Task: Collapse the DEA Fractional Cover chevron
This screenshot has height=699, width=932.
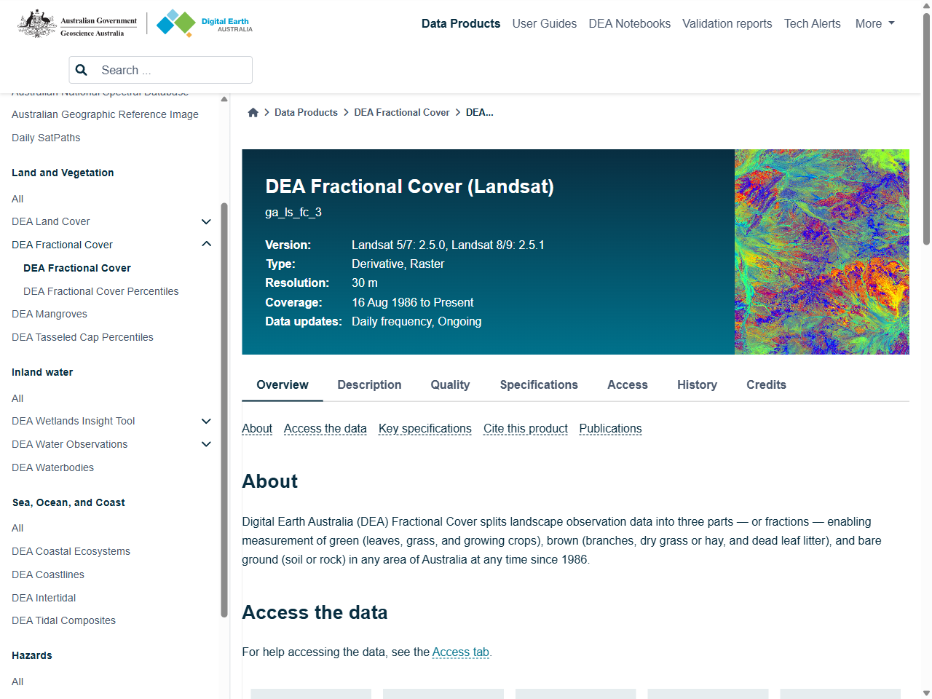Action: [206, 244]
